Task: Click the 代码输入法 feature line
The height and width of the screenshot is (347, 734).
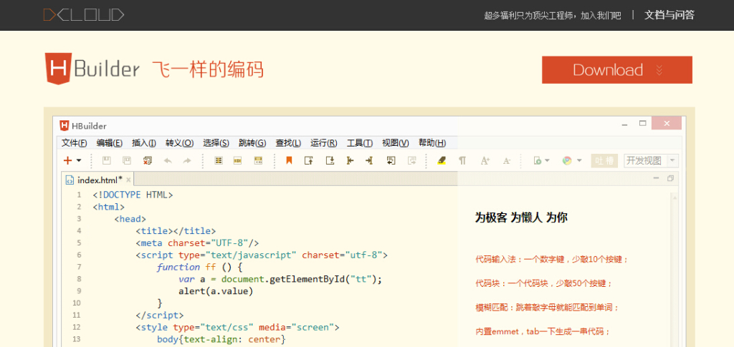Action: 551,259
